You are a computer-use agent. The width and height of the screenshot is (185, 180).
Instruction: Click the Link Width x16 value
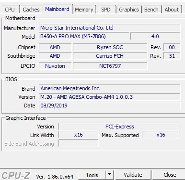coord(78,135)
